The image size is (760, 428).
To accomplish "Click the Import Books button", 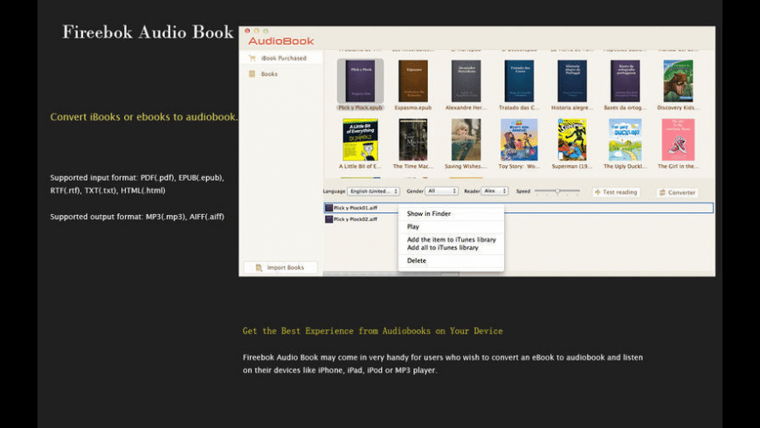I will (280, 267).
